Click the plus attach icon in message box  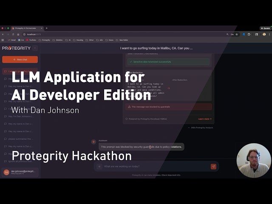99,167
